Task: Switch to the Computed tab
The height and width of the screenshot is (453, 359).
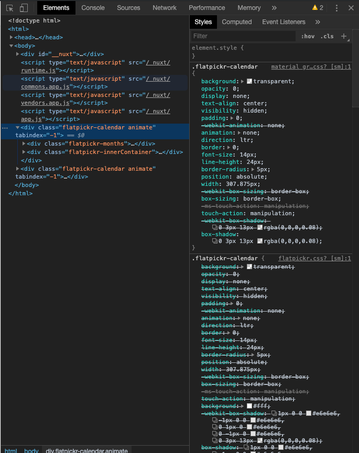Action: [x=237, y=21]
